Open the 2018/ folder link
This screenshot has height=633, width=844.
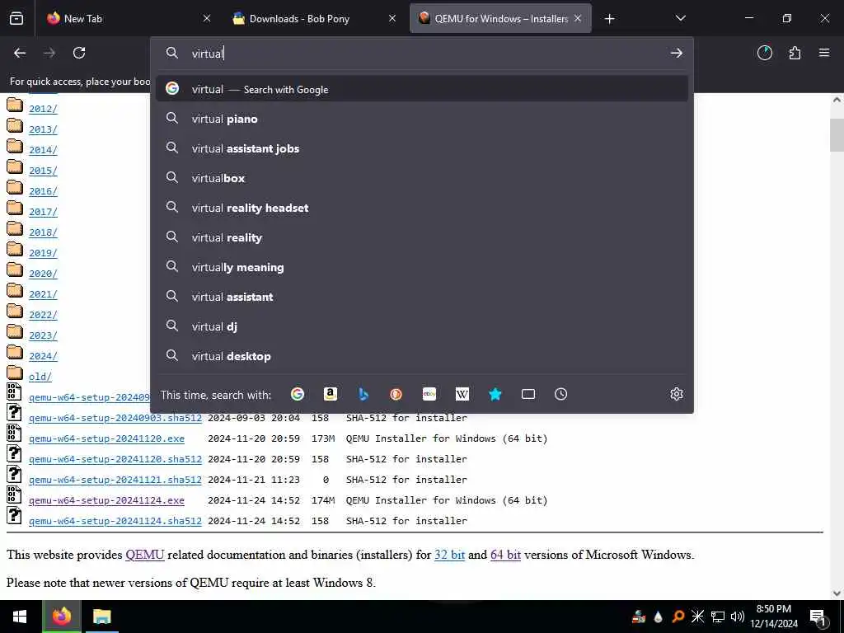tap(43, 232)
